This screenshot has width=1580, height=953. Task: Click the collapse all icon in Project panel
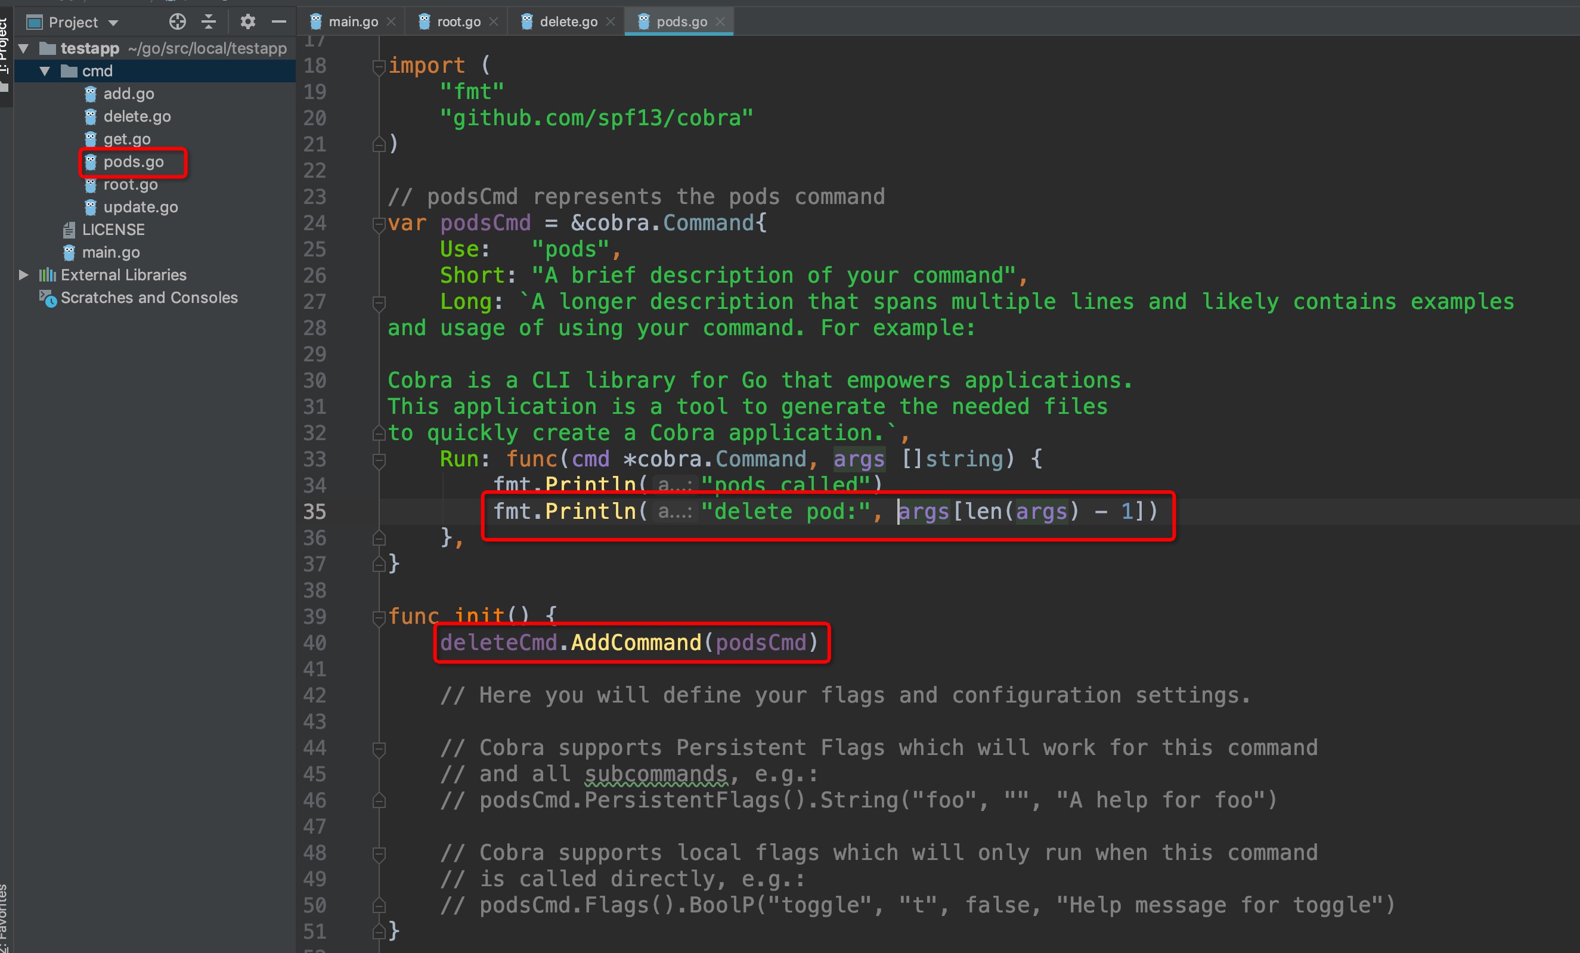[x=209, y=22]
